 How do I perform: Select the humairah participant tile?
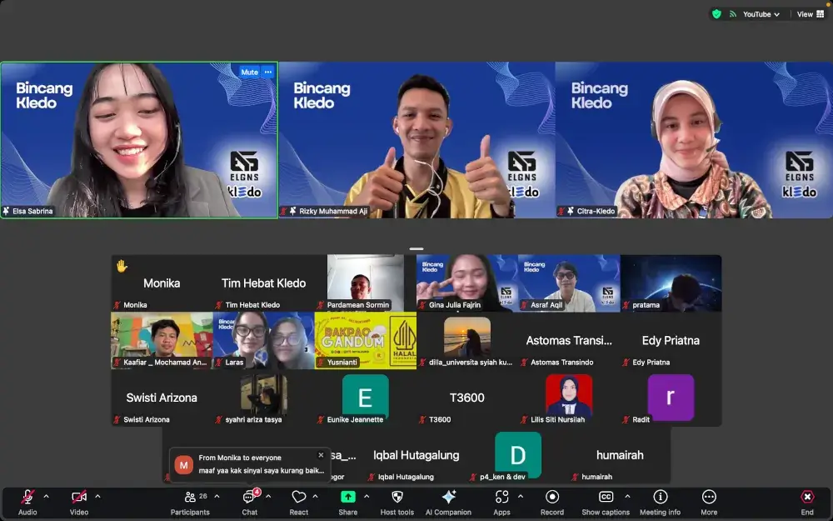(620, 456)
